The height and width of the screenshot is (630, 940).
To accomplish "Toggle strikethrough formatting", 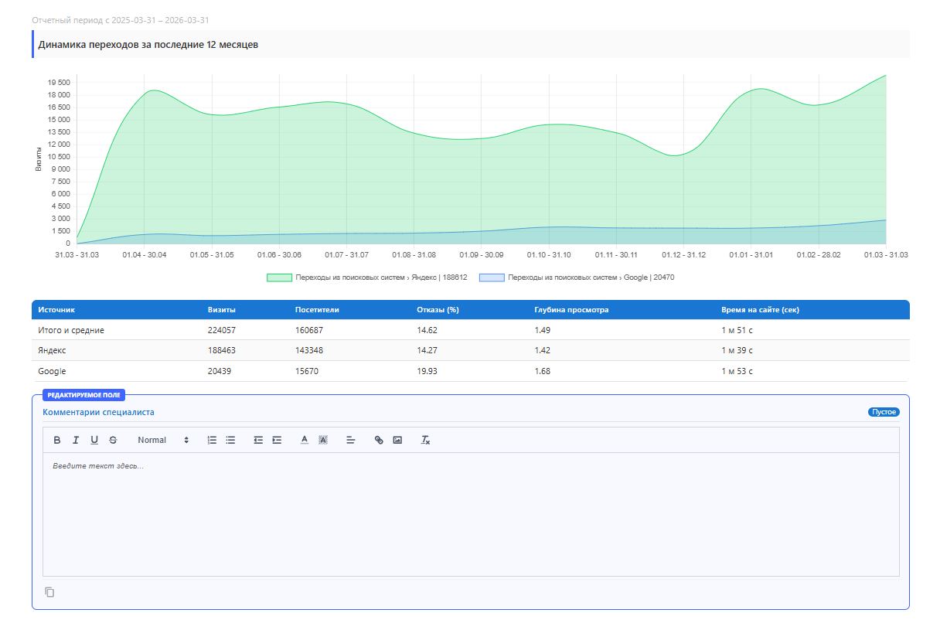I will [x=113, y=440].
